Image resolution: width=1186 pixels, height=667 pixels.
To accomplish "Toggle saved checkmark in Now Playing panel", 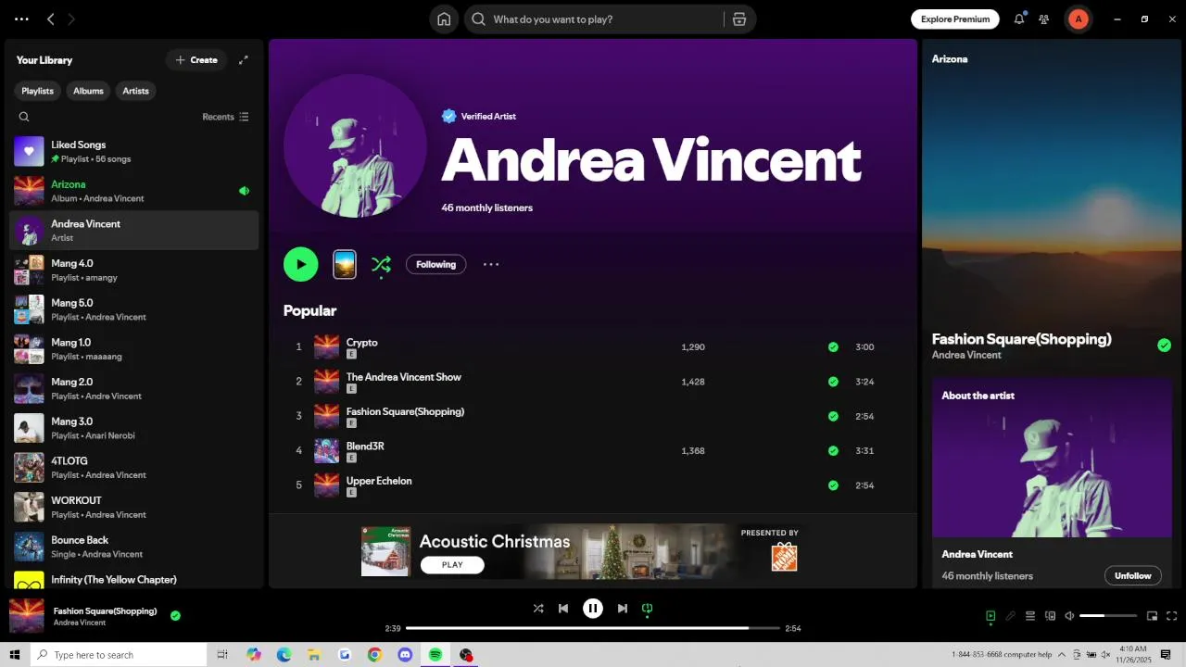I will point(1164,346).
